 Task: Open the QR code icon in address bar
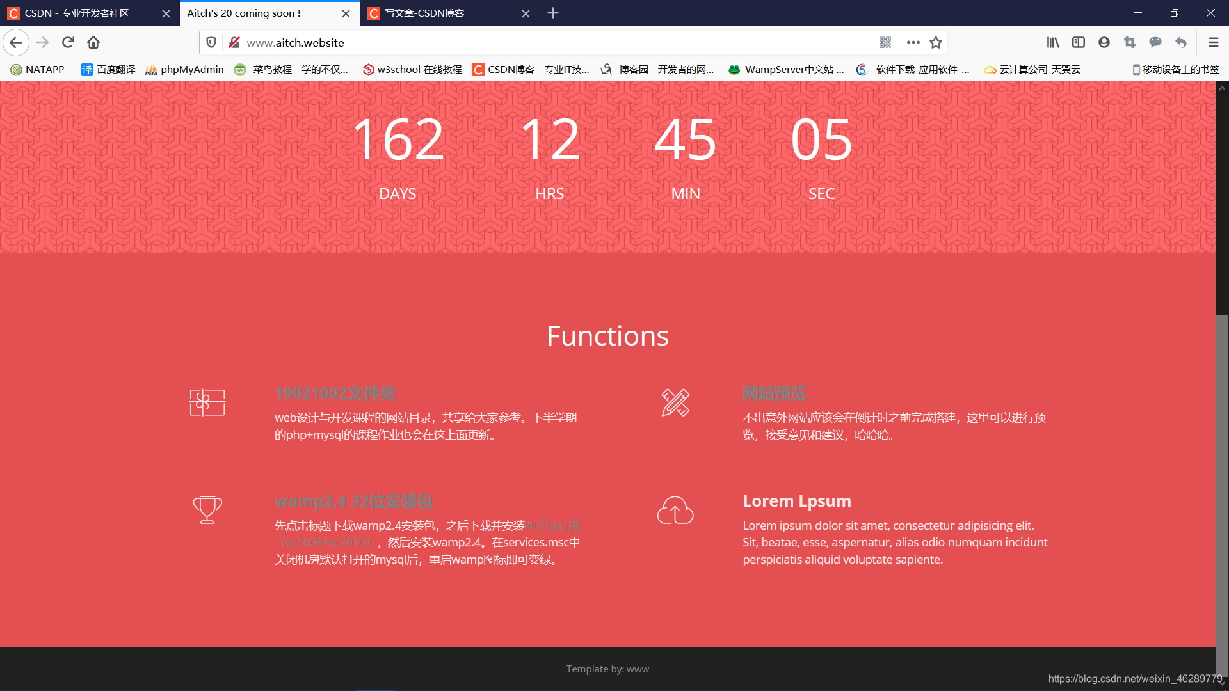coord(885,42)
